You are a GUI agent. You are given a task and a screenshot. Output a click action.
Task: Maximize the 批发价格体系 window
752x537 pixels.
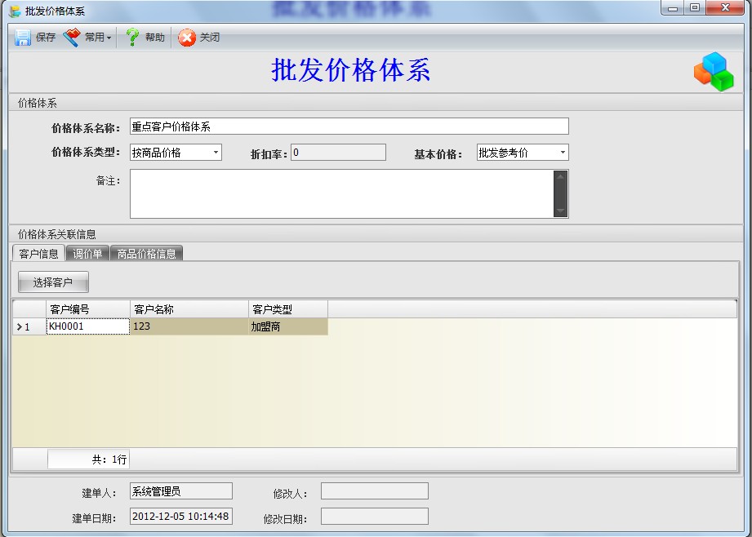pos(695,8)
